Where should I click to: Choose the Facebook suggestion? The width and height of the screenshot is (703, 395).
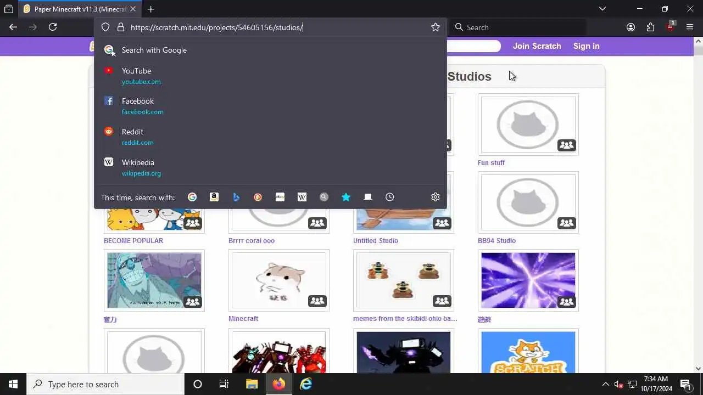(x=270, y=106)
